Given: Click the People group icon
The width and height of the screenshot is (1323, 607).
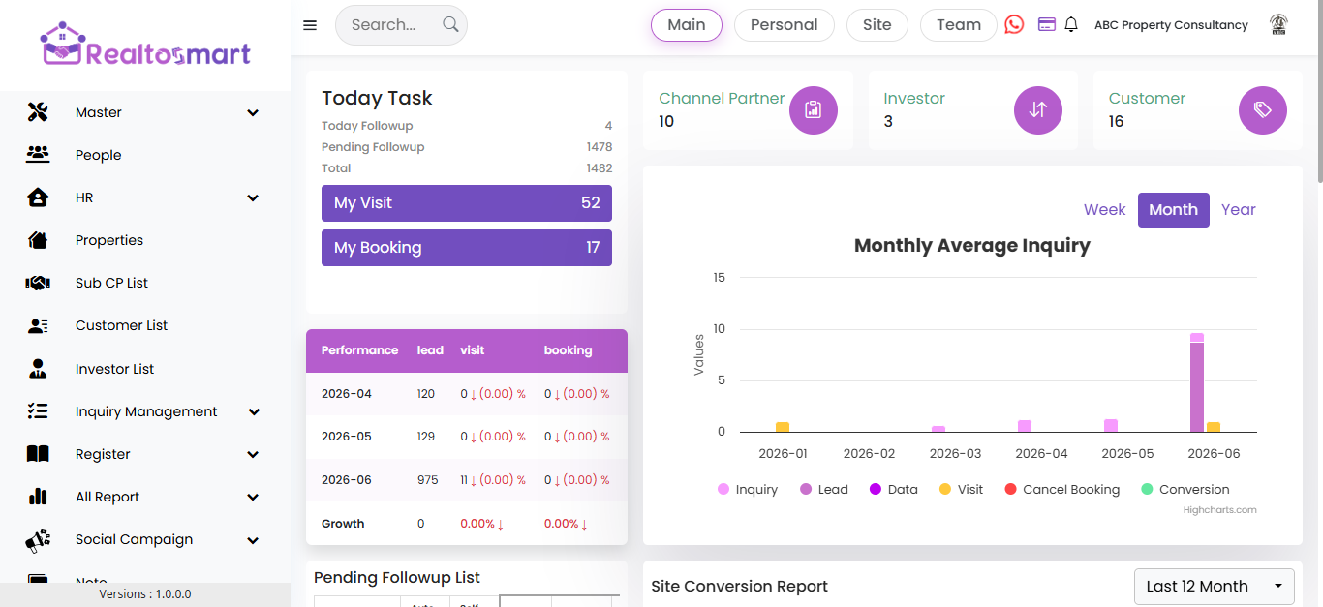Looking at the screenshot, I should pyautogui.click(x=38, y=154).
